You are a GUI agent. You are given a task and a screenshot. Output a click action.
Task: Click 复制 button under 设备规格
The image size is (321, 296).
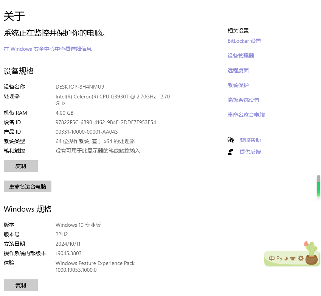click(x=21, y=166)
